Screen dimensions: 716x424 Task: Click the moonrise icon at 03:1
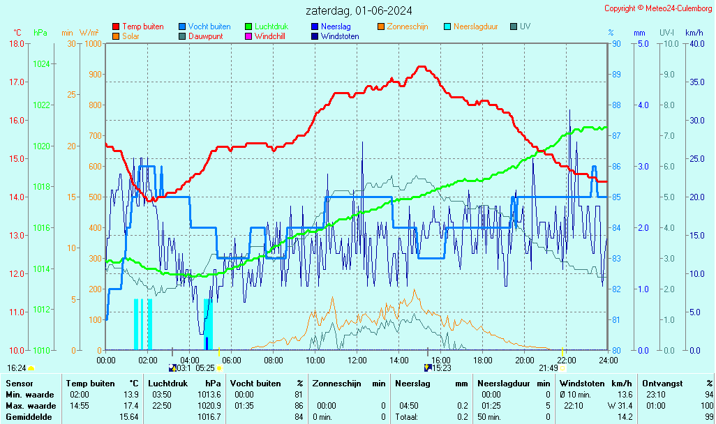pos(173,368)
